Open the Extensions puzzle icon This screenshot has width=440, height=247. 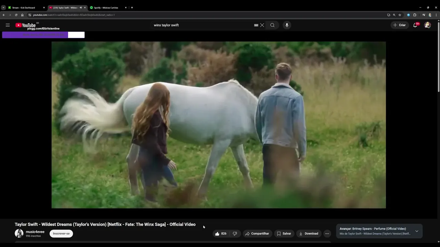pyautogui.click(x=415, y=15)
